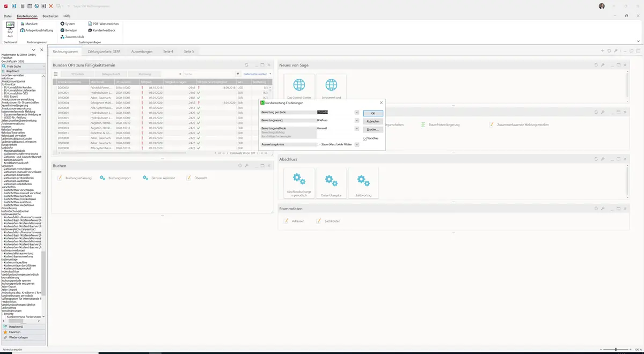The width and height of the screenshot is (644, 354).
Task: Select EU-Umsatzliste Kunden in the tree
Action: click(18, 87)
